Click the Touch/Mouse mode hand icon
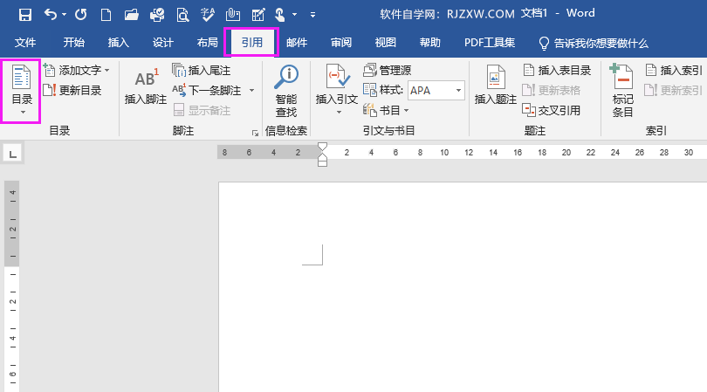 click(x=280, y=15)
